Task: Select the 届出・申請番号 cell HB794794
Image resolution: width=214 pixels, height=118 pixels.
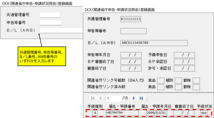Action: pos(122,113)
